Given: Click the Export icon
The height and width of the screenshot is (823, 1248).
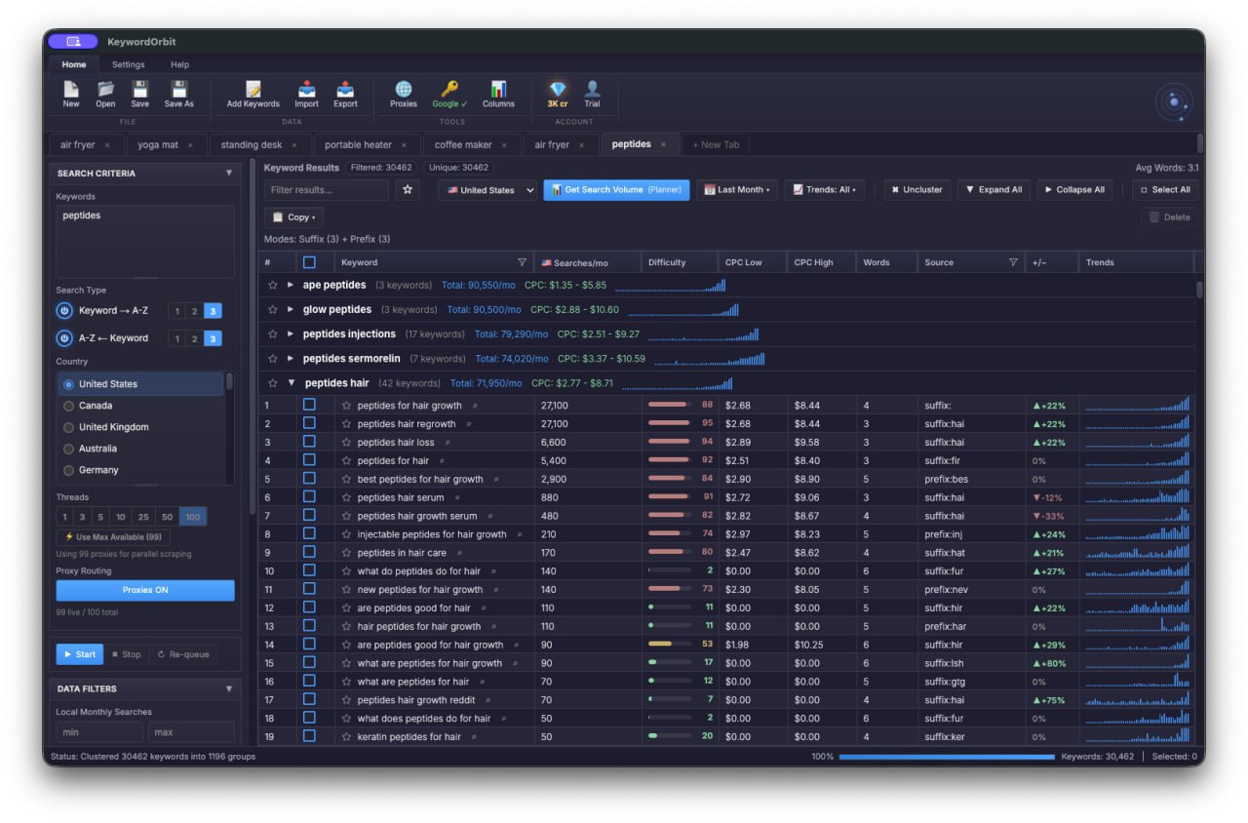Looking at the screenshot, I should (x=345, y=89).
